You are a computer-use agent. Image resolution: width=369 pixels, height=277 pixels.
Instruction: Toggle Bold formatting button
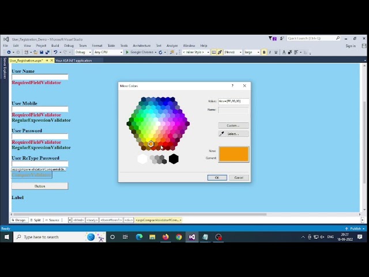pos(264,53)
